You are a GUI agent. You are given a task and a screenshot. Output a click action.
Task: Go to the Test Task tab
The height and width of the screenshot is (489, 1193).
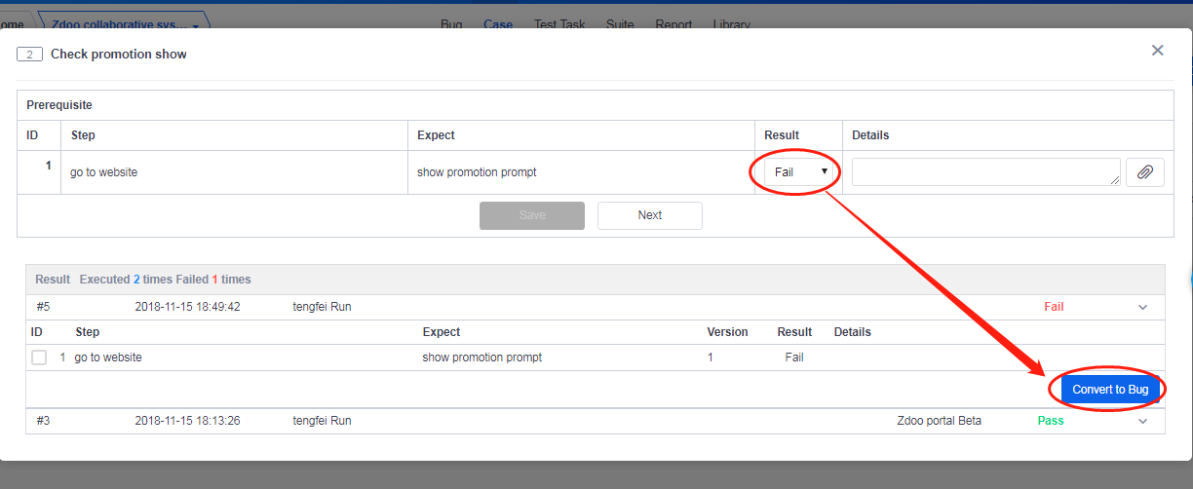tap(559, 24)
